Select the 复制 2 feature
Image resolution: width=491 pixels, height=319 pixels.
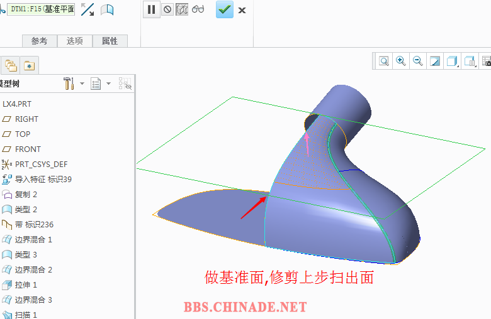pyautogui.click(x=20, y=194)
